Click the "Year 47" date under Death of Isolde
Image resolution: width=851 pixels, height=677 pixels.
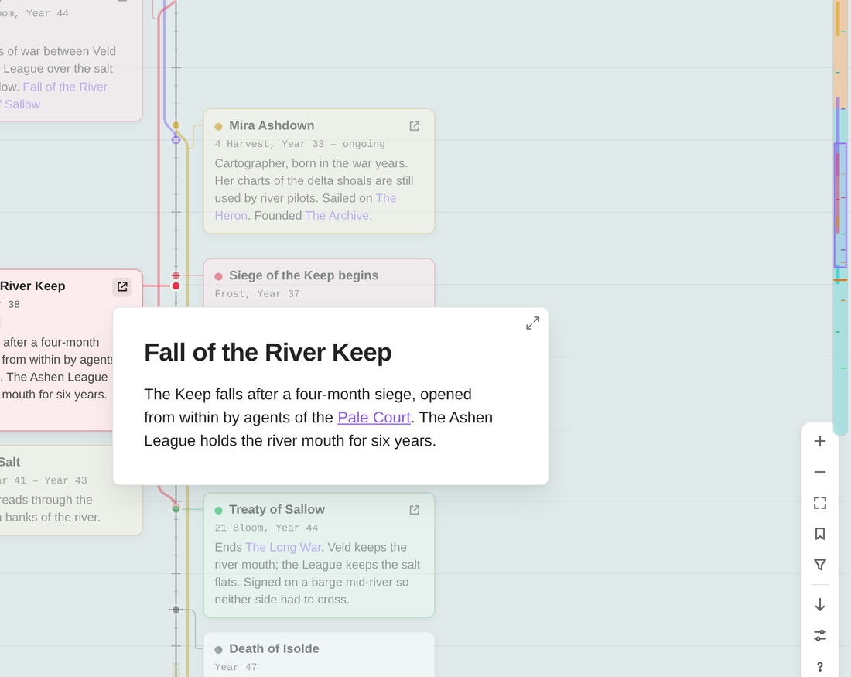point(235,667)
